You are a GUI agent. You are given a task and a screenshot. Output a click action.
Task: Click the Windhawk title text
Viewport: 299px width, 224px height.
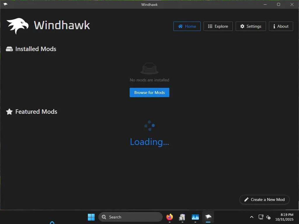click(x=62, y=25)
